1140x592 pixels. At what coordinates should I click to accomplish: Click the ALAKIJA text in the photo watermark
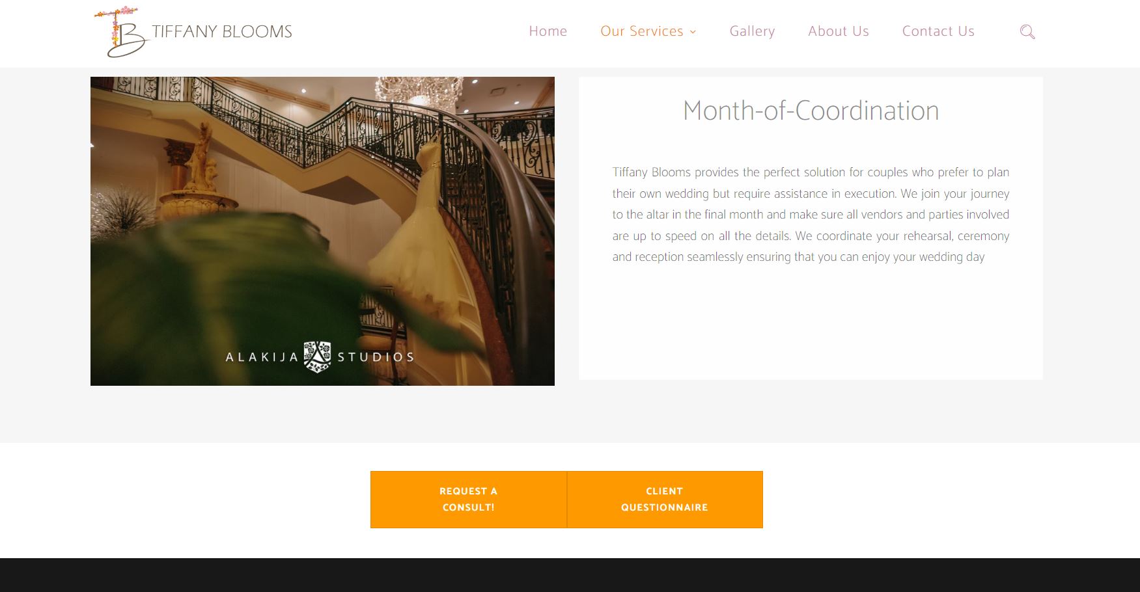click(262, 357)
